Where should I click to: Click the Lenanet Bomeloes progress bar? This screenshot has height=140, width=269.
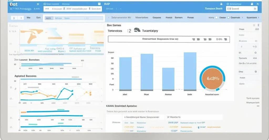pyautogui.click(x=46, y=64)
